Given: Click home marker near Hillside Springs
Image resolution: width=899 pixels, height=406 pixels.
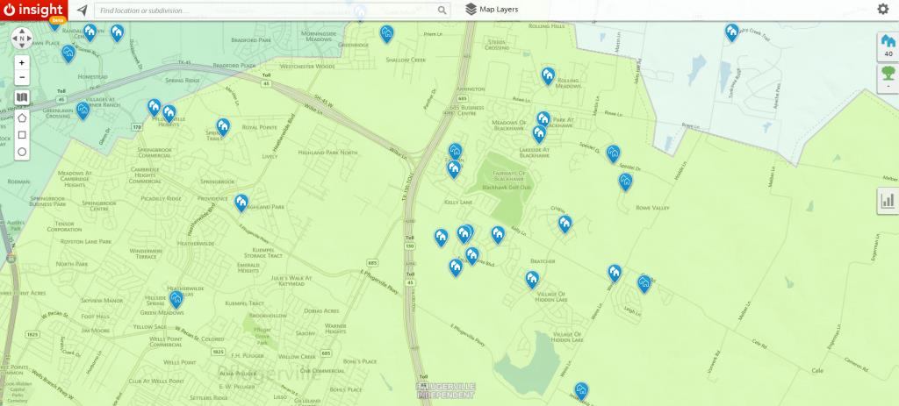Looking at the screenshot, I should pos(176,299).
